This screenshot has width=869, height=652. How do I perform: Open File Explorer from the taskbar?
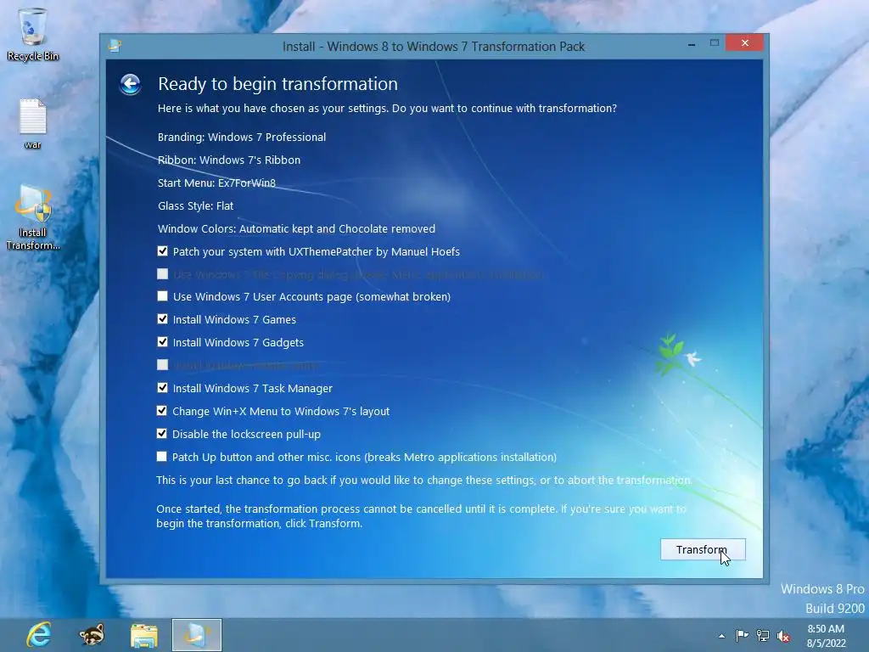point(144,635)
